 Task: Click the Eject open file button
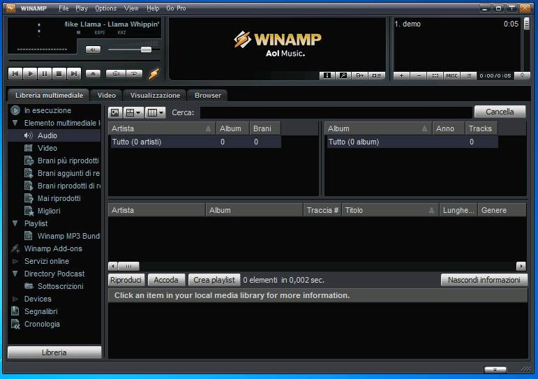tap(94, 73)
